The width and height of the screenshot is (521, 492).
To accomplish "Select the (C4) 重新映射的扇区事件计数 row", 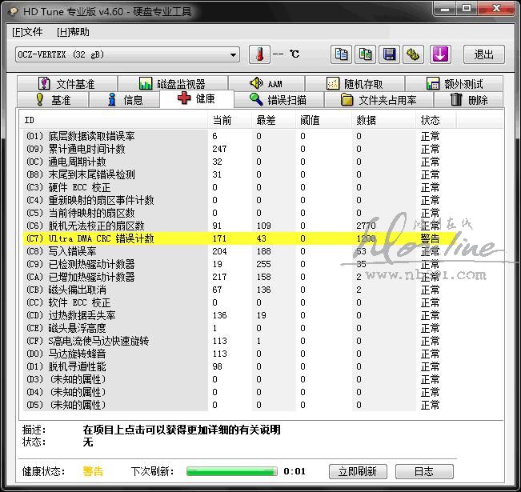I will tap(239, 200).
